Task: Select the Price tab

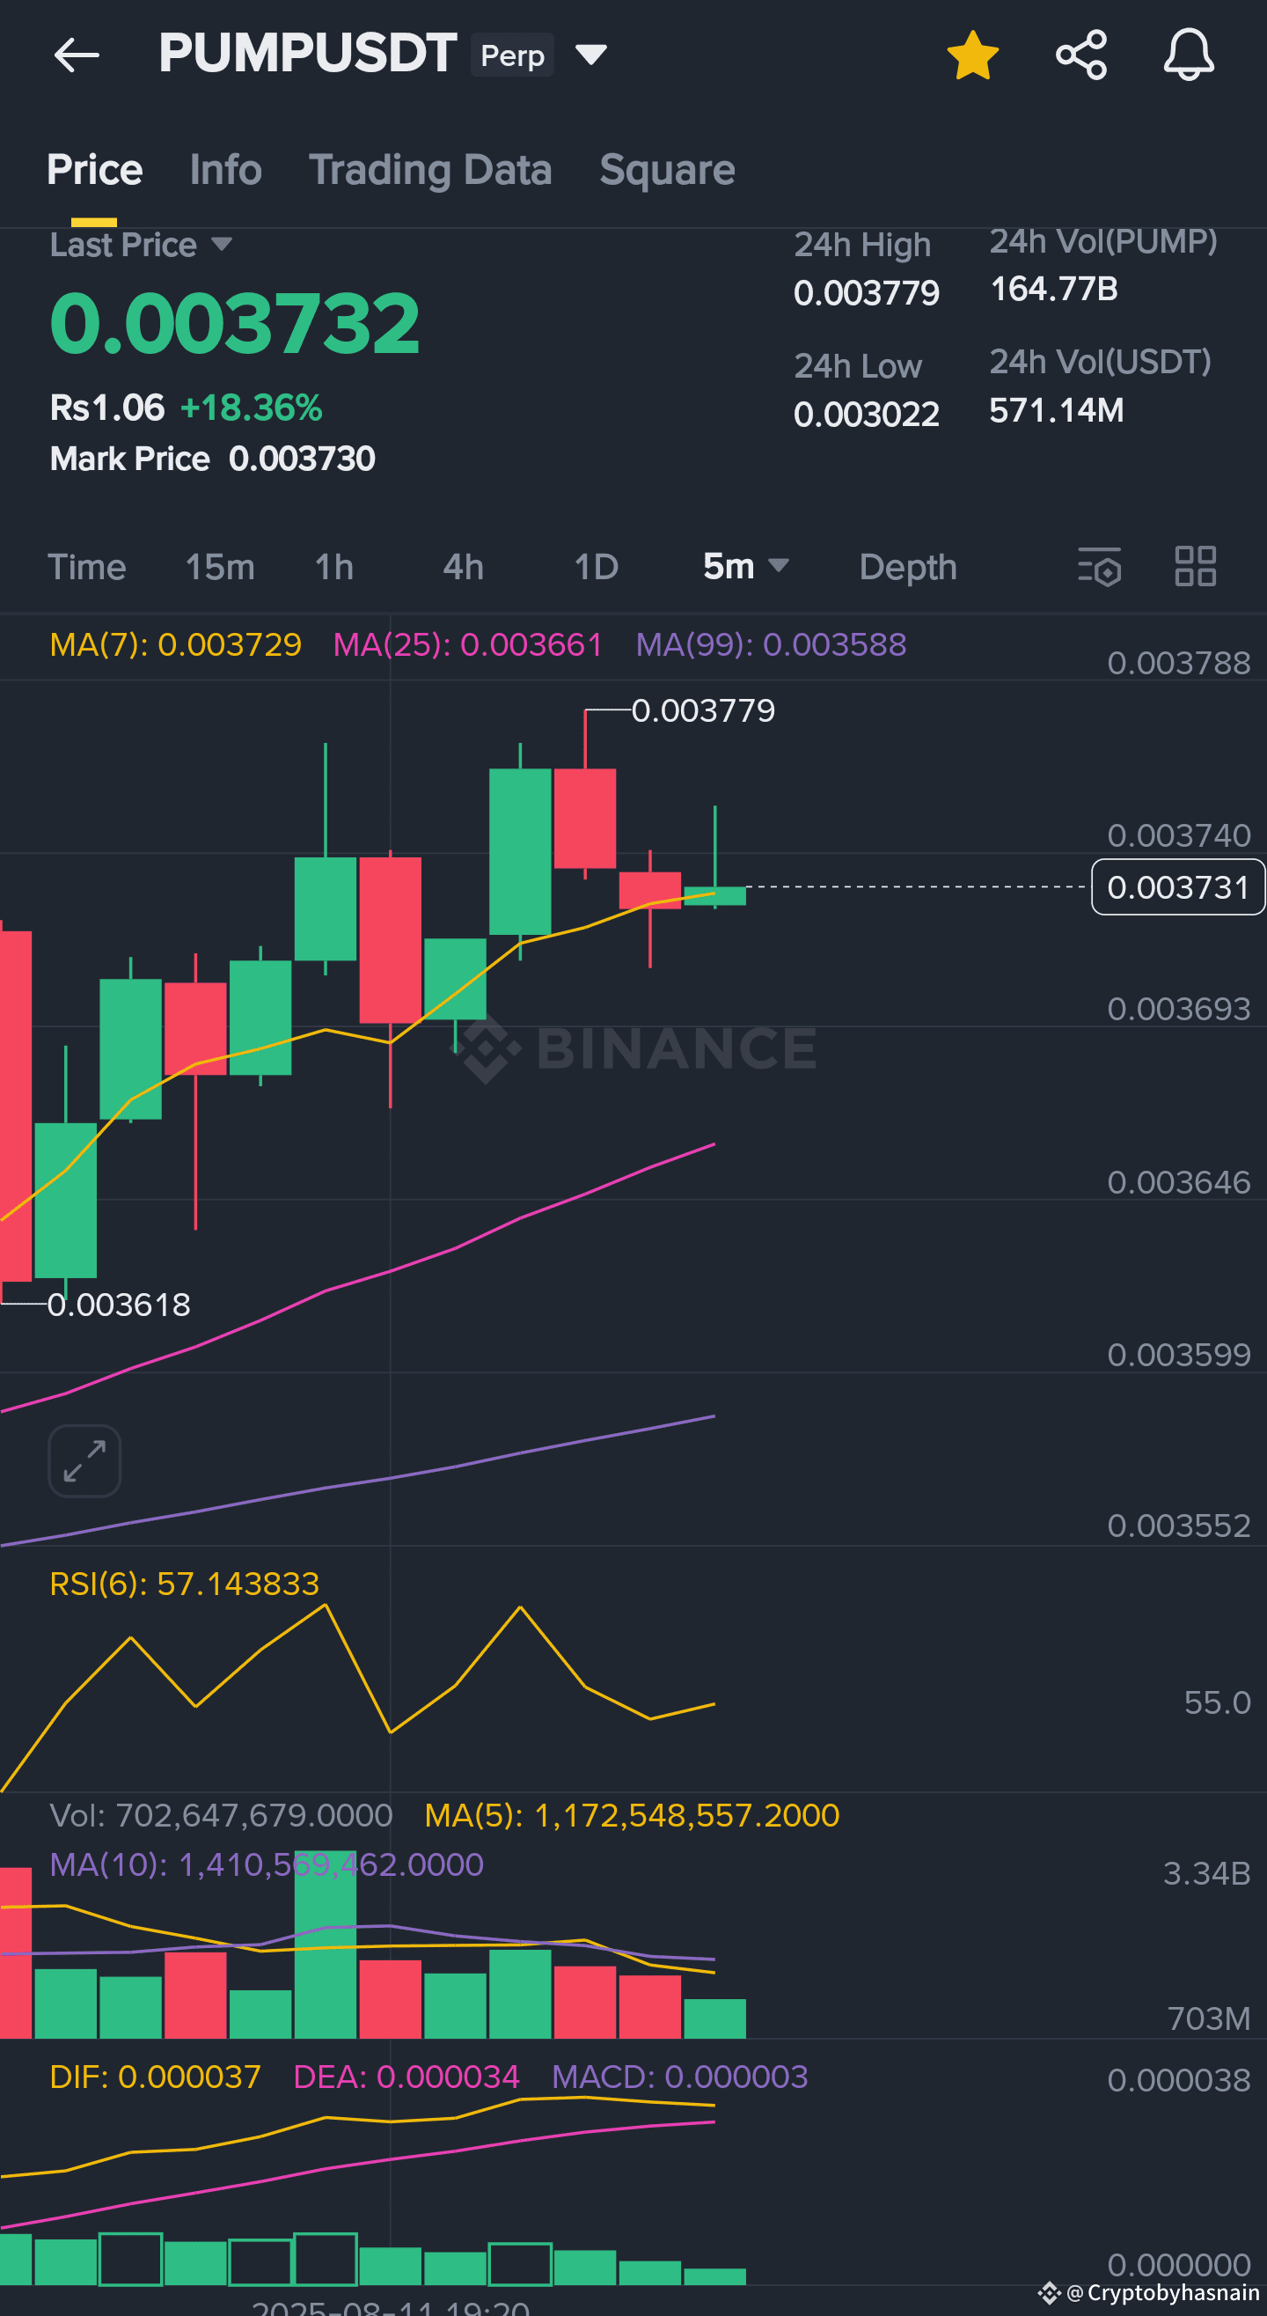Action: 94,170
